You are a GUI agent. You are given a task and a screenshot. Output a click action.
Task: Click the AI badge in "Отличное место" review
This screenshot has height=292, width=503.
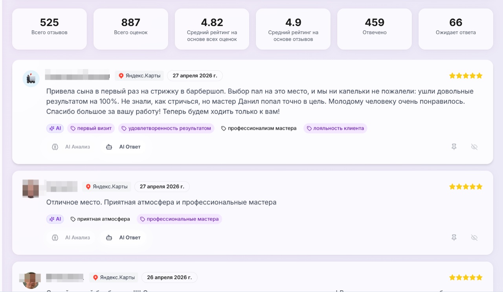point(55,219)
